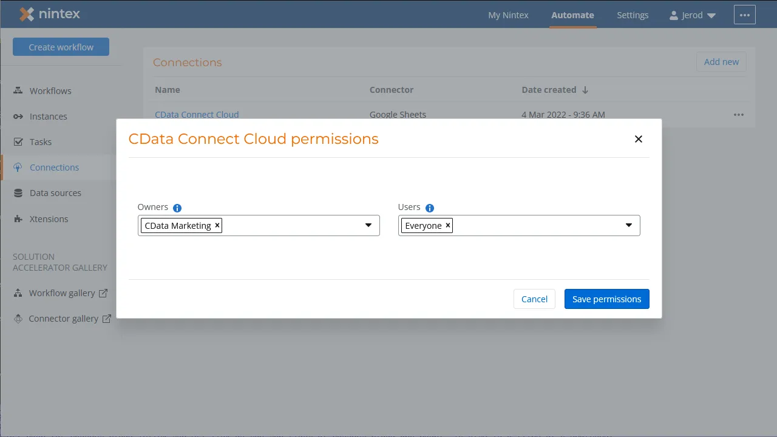Expand the Owners dropdown
Screen dimensions: 777x437
coord(368,225)
